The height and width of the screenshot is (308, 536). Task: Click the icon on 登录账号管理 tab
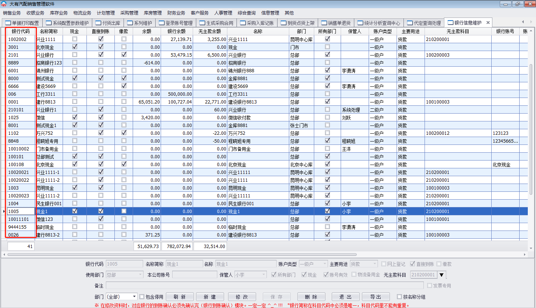tap(161, 23)
